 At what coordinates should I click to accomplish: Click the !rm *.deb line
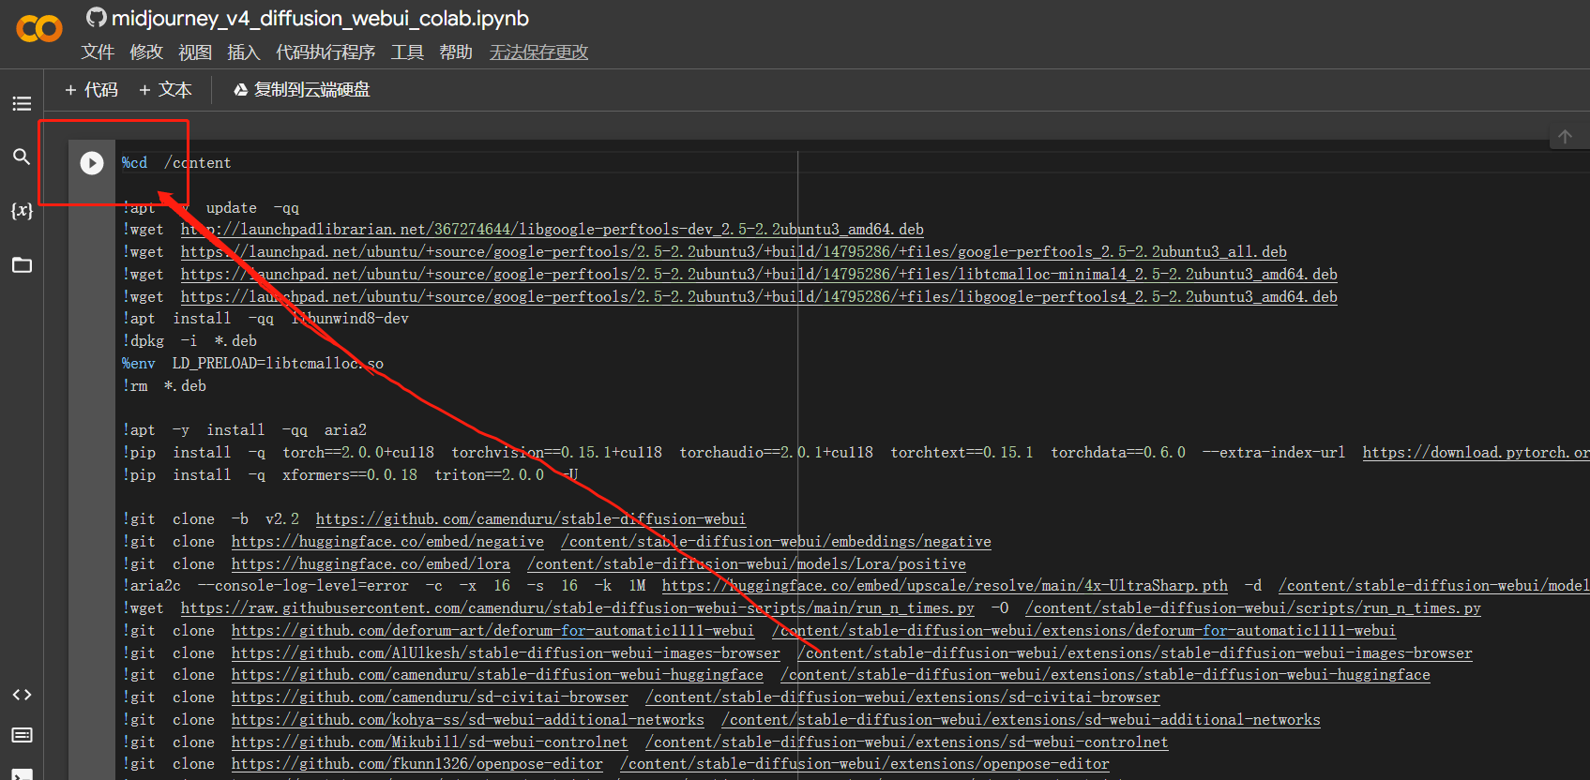click(x=164, y=386)
